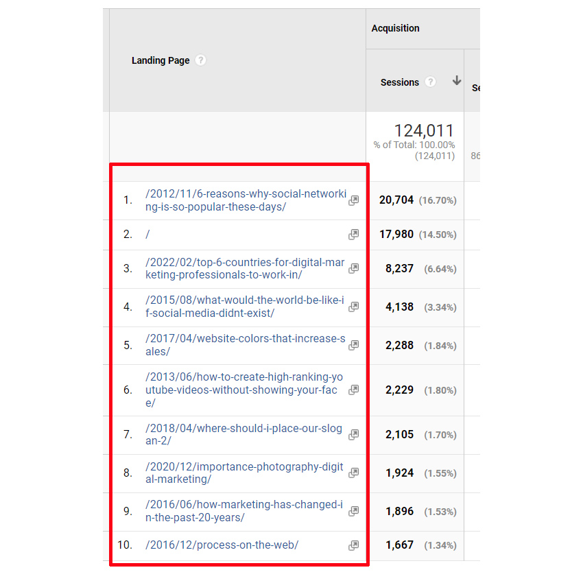Select the Landing Page column header
Screen dimensions: 583x583
[x=160, y=60]
